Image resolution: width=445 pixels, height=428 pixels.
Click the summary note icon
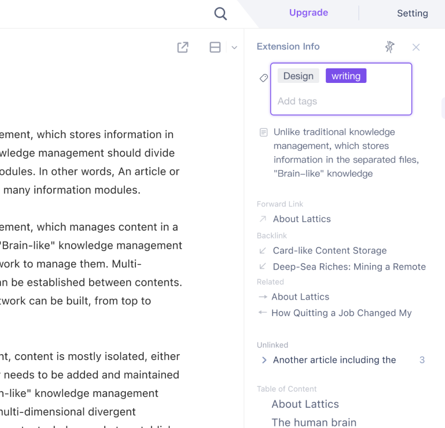264,132
